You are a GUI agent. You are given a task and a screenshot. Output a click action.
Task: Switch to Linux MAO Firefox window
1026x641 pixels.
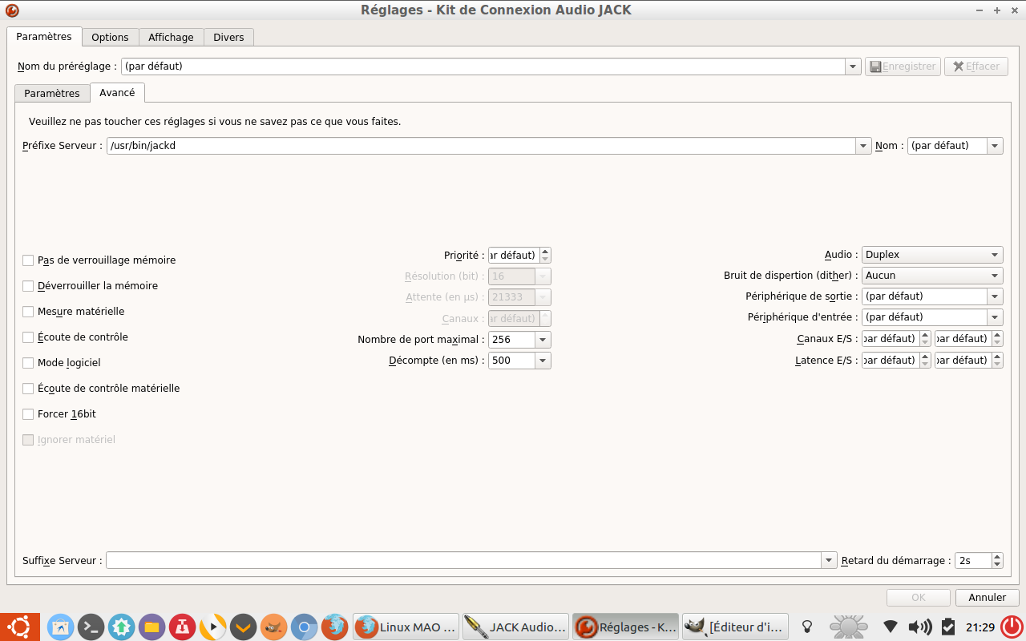point(406,627)
